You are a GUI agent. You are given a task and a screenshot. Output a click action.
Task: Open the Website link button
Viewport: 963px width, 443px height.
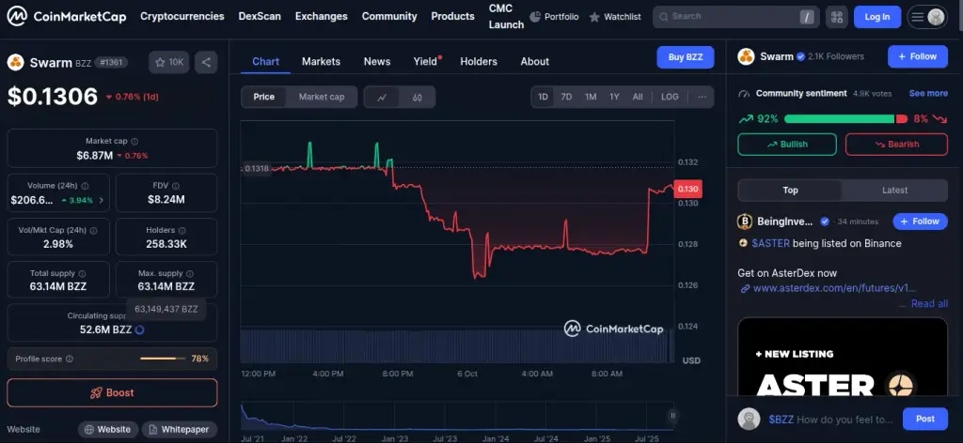[107, 430]
